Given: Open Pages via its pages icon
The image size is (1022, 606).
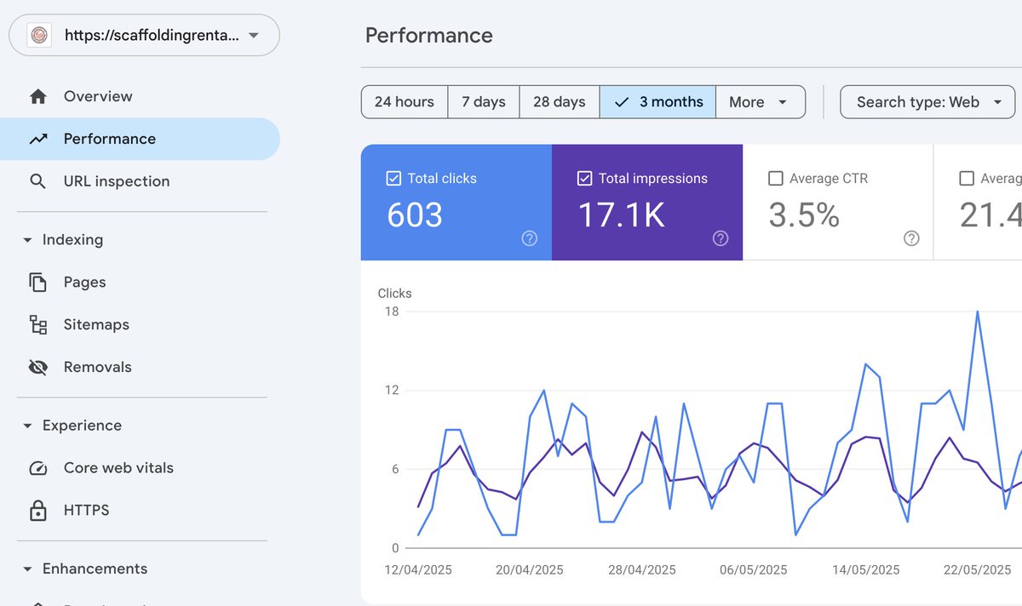Looking at the screenshot, I should (x=37, y=282).
